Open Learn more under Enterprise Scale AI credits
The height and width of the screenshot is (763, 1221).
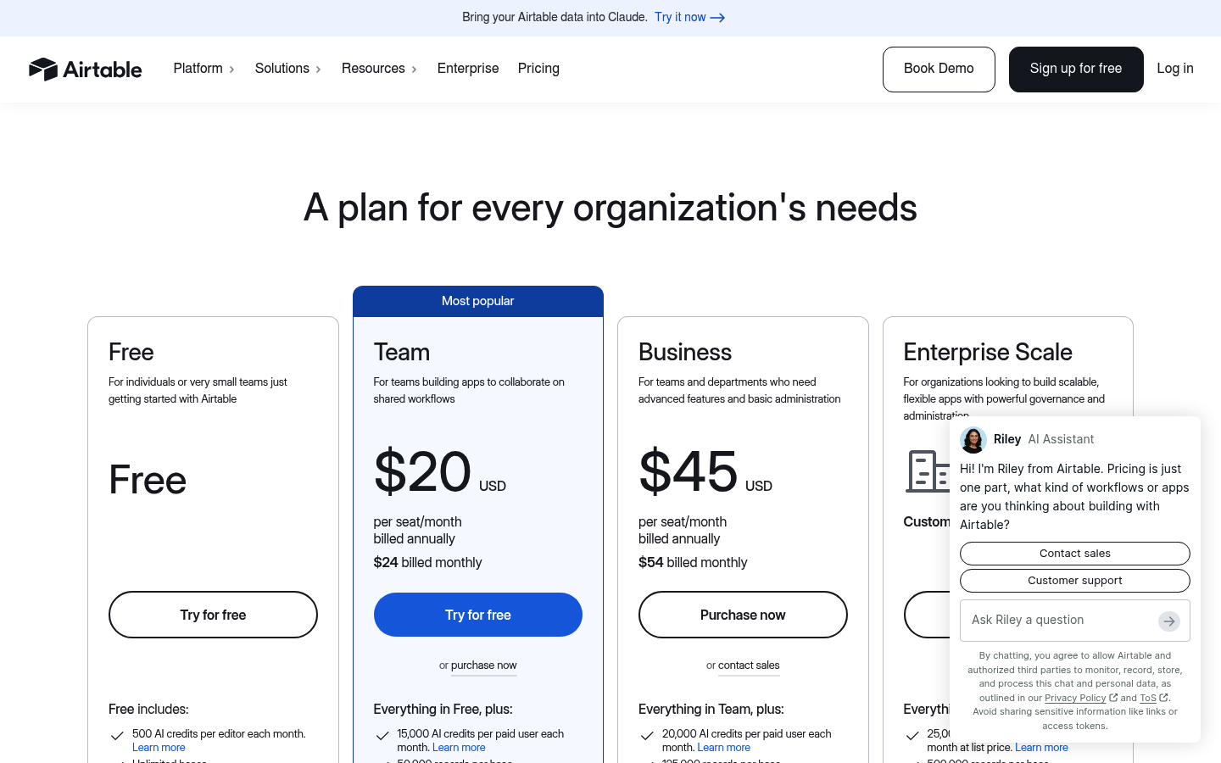1041,748
